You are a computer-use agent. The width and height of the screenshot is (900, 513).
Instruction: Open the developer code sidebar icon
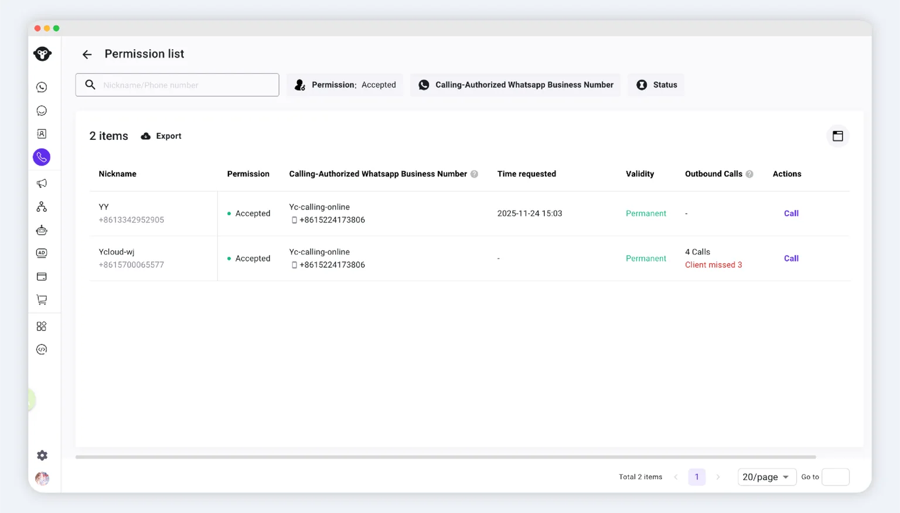(x=42, y=350)
